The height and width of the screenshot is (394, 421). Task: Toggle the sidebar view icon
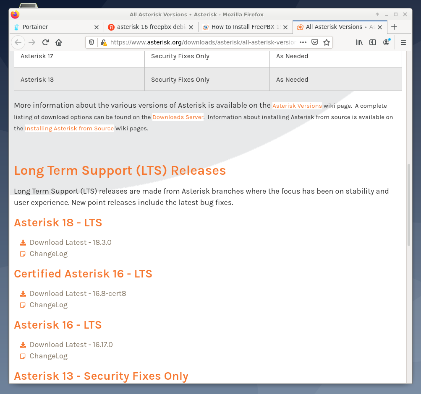[373, 42]
